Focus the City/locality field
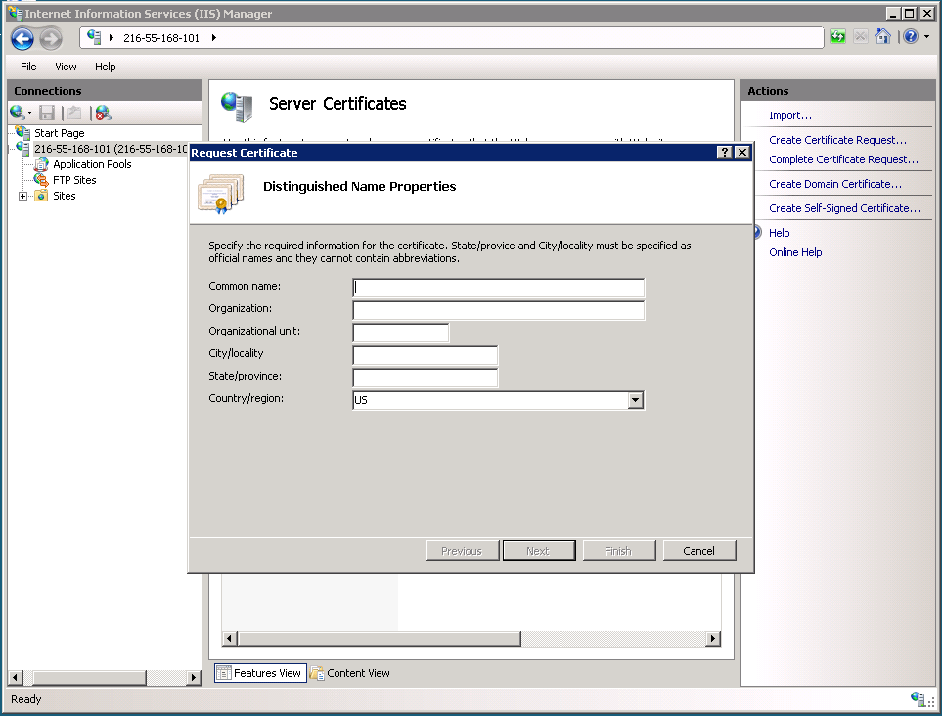The width and height of the screenshot is (942, 716). pos(426,355)
